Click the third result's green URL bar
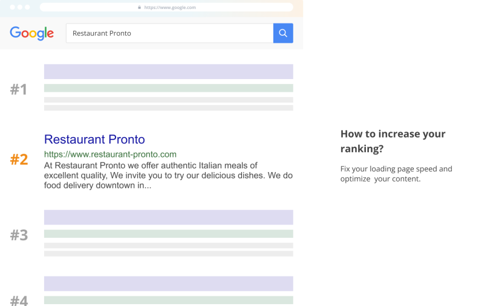482x306 pixels. (168, 234)
